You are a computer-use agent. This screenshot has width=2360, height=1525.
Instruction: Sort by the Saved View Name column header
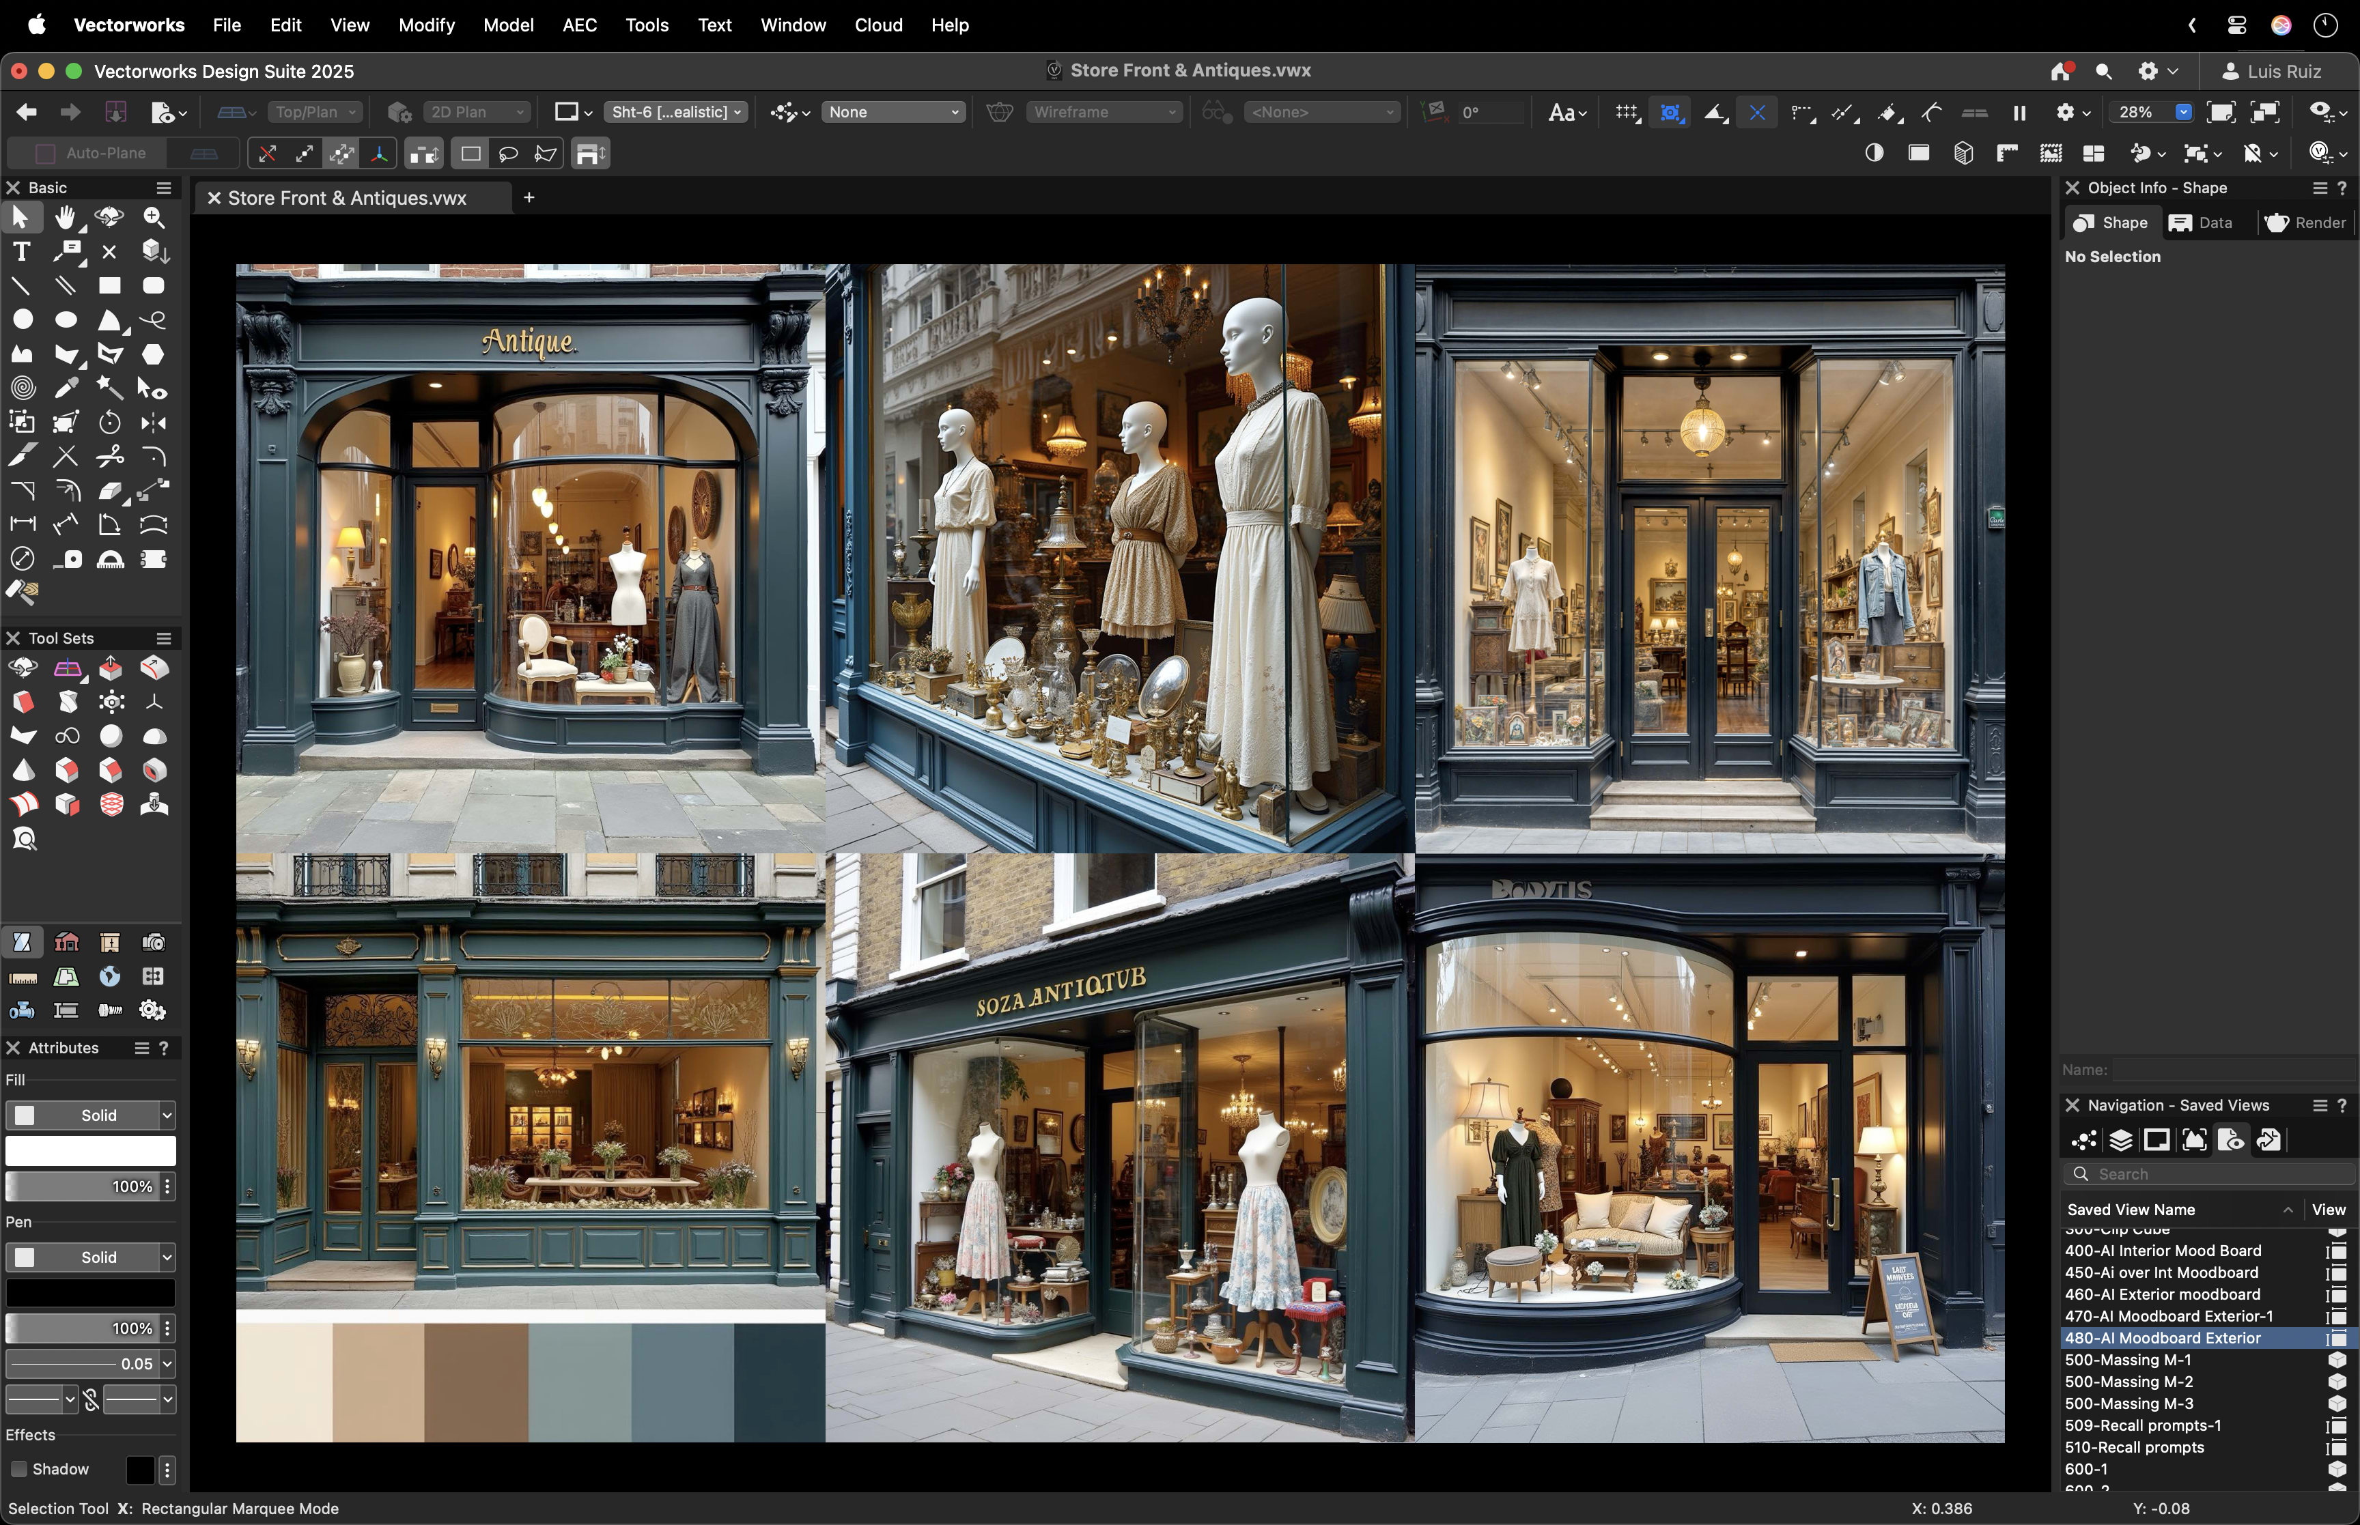click(2132, 1209)
